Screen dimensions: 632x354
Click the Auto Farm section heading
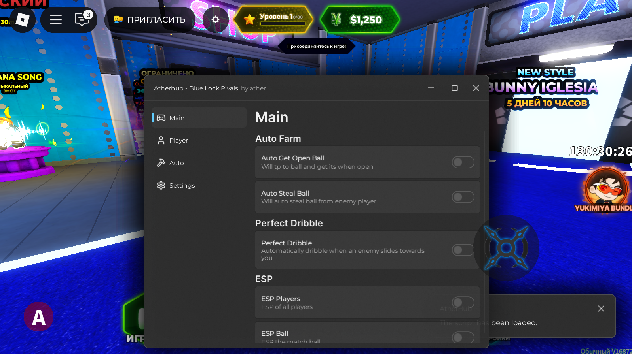(278, 139)
